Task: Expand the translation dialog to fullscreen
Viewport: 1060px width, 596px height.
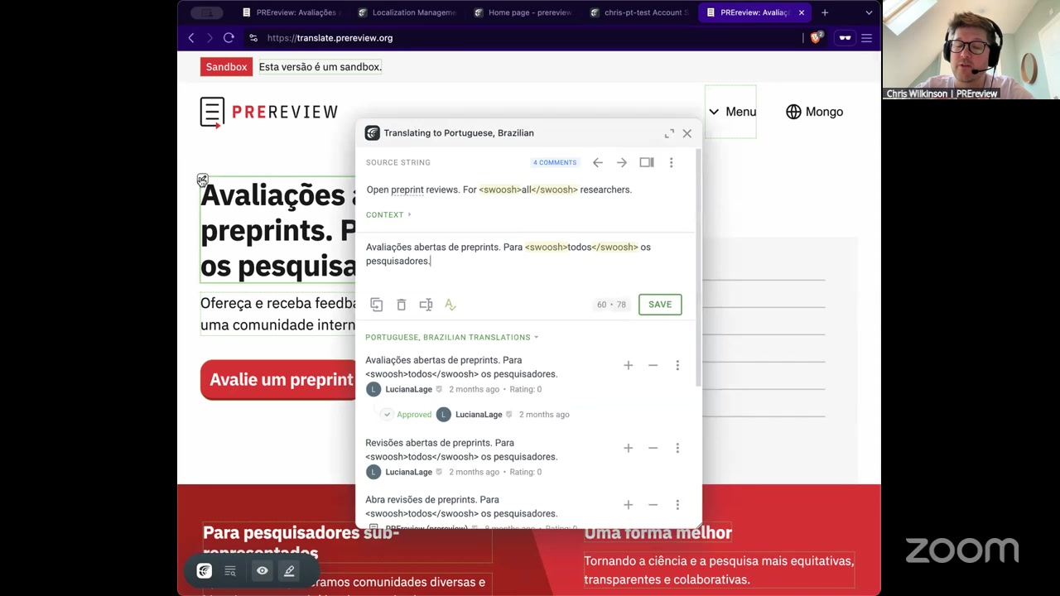Action: 669,133
